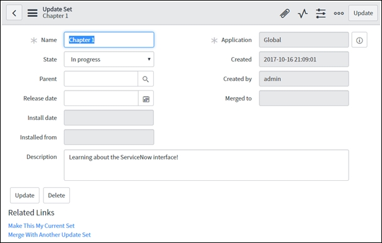Open Merge With Another Update Set link

50,235
